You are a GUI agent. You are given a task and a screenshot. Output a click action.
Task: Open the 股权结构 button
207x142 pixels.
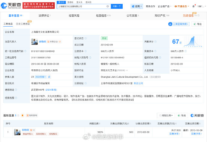32,115
